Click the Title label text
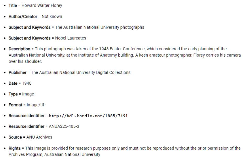This screenshot has height=161, width=248. [13, 6]
